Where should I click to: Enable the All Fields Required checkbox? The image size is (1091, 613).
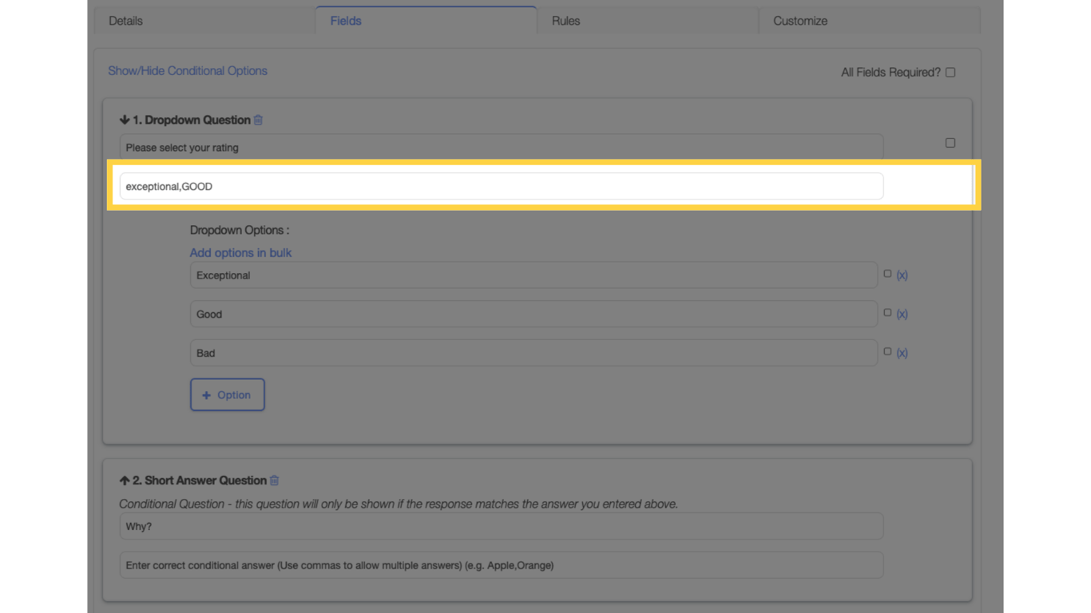pos(950,72)
